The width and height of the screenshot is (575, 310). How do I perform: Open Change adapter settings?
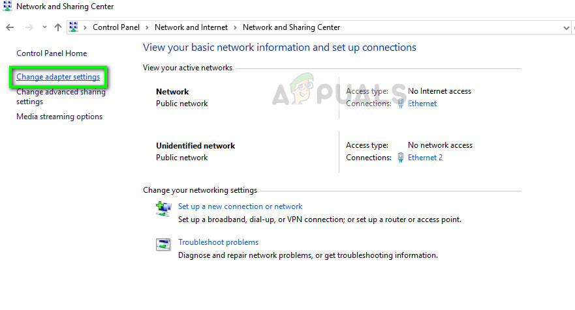coord(58,77)
